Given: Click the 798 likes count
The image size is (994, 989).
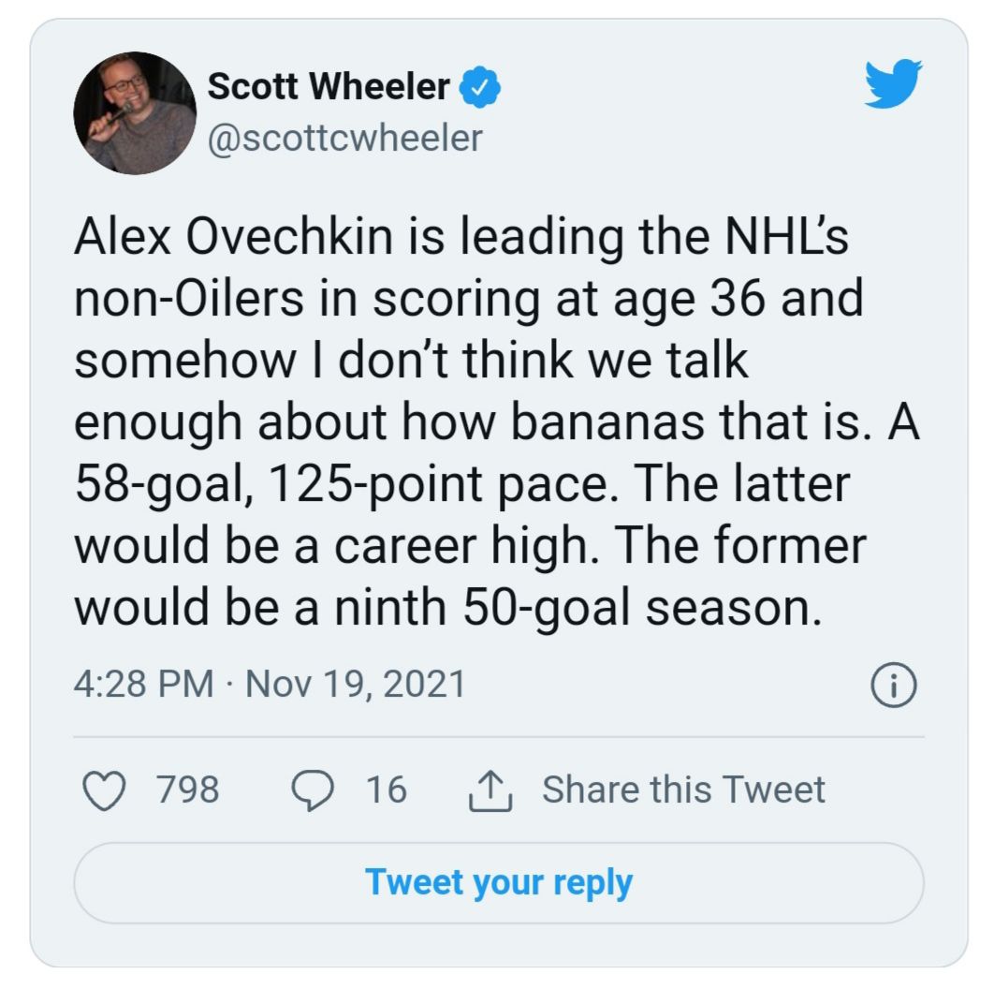Looking at the screenshot, I should pos(187,789).
